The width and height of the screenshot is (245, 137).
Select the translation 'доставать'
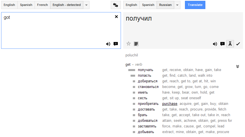coord(146,109)
